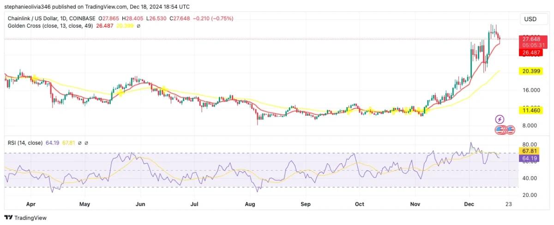554x225 pixels.
Task: Click the US flag economic event icons
Action: (505, 130)
